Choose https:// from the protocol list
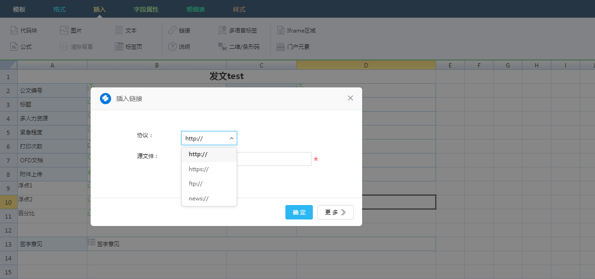 pos(199,169)
